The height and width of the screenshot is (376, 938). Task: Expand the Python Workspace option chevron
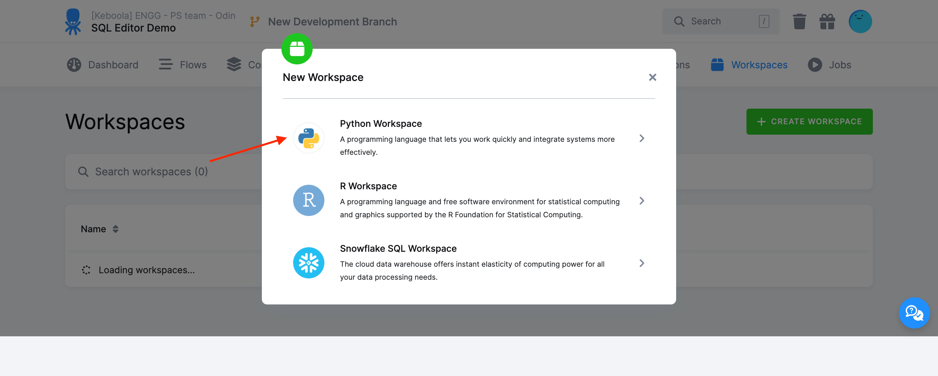coord(642,138)
